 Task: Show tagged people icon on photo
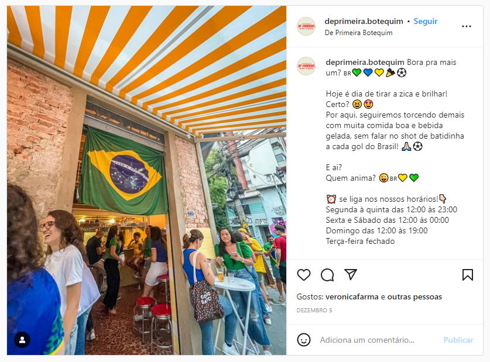(x=22, y=340)
